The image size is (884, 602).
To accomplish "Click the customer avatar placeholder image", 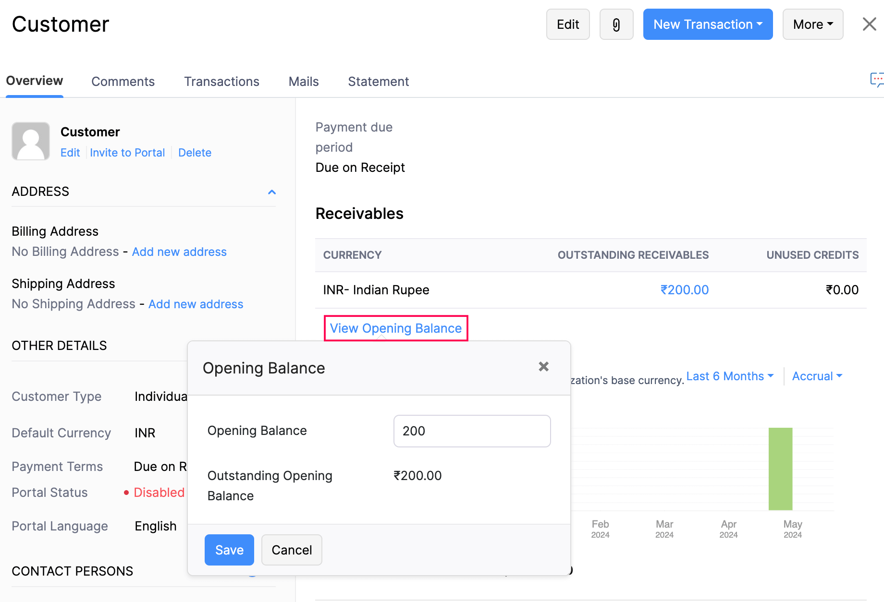I will (31, 141).
